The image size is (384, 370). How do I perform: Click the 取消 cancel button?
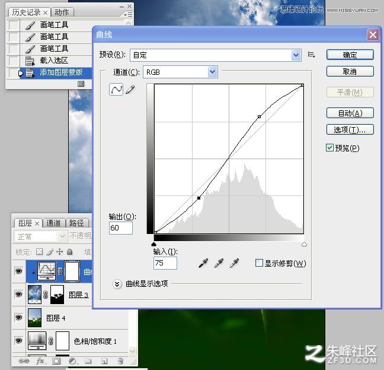[350, 71]
